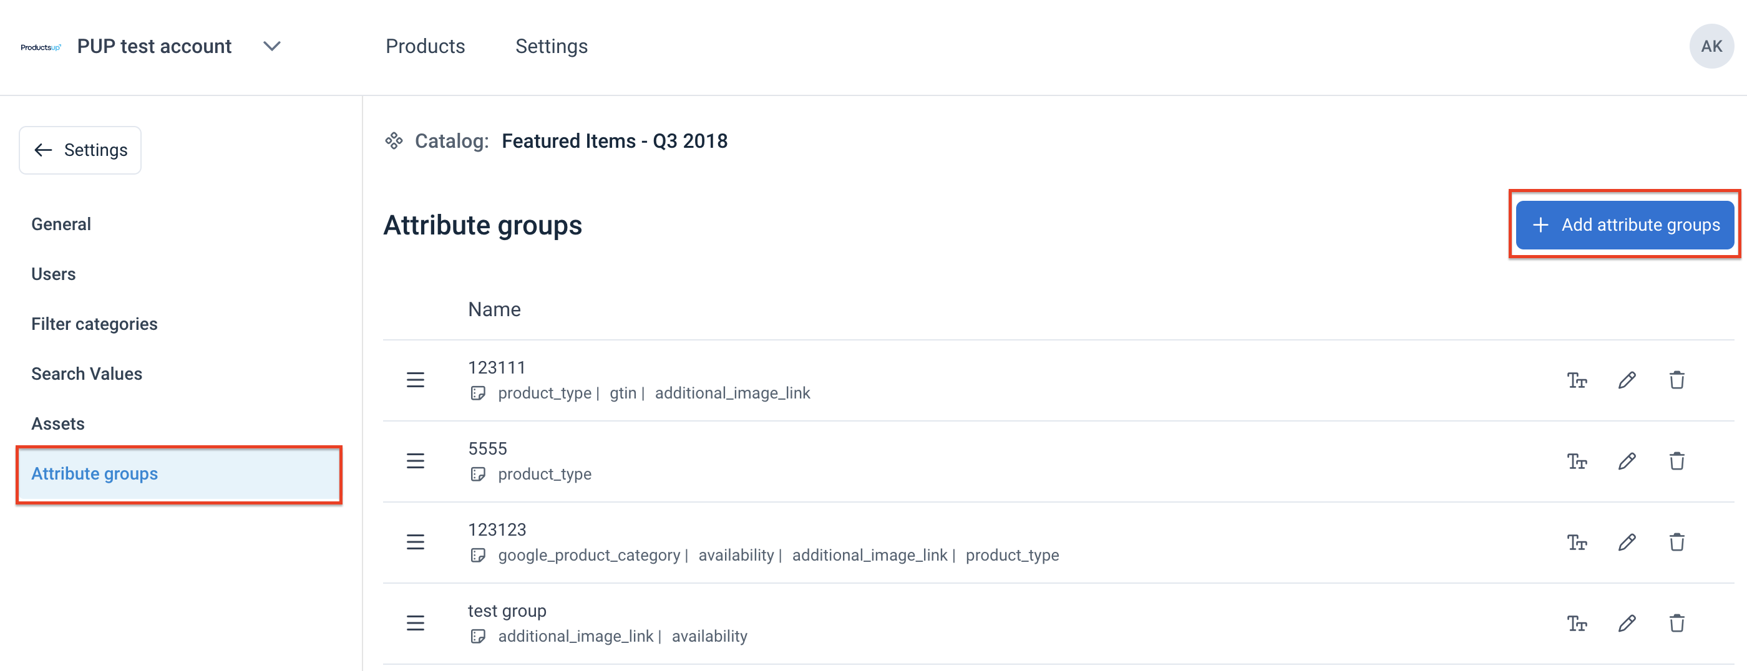
Task: Click the pencil icon for test group
Action: (x=1627, y=624)
